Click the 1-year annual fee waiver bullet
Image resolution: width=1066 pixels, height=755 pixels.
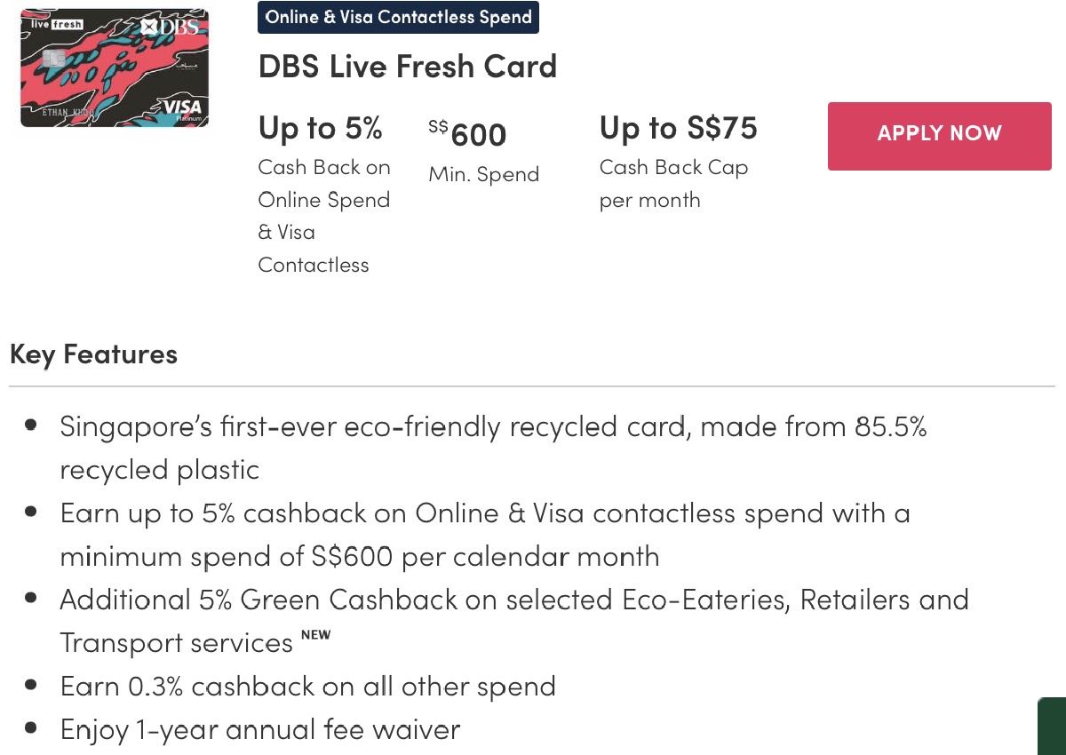[x=260, y=730]
